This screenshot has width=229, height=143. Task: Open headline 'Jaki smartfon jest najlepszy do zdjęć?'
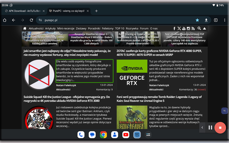click(67, 53)
